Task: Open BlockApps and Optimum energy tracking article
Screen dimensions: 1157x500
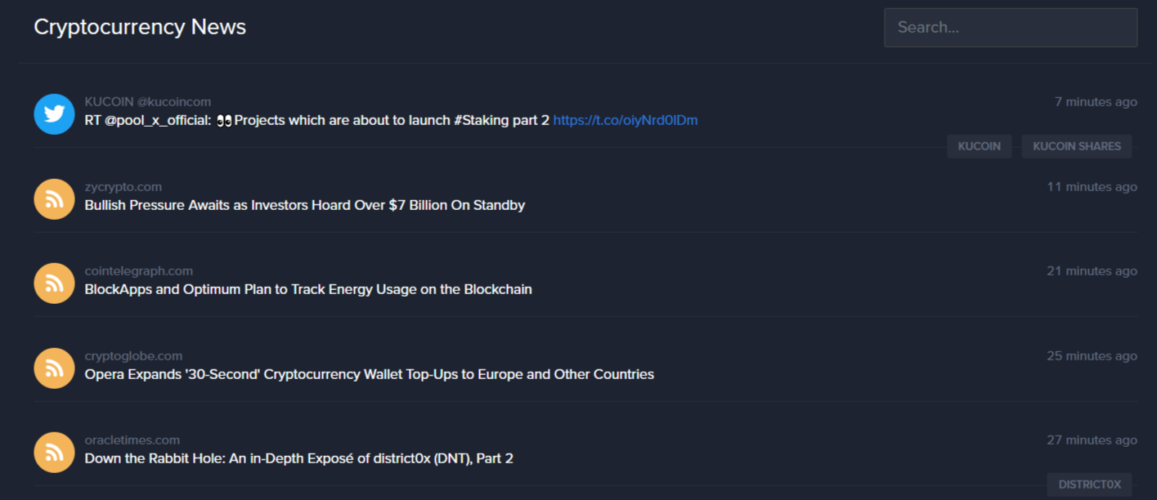Action: pos(308,289)
